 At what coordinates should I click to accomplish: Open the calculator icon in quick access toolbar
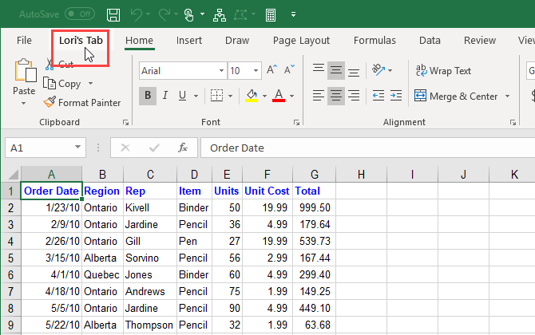[271, 14]
